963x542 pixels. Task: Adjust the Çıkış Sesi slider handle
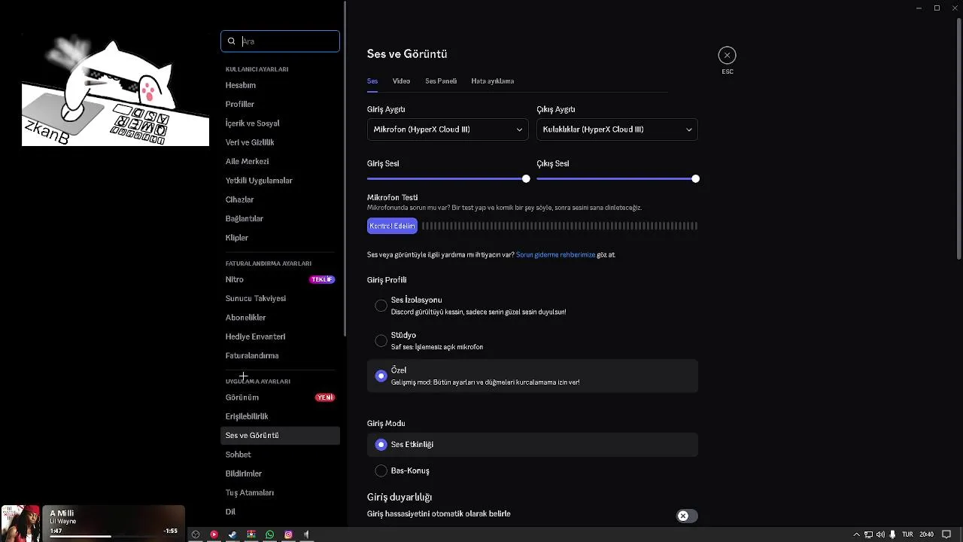pos(695,178)
